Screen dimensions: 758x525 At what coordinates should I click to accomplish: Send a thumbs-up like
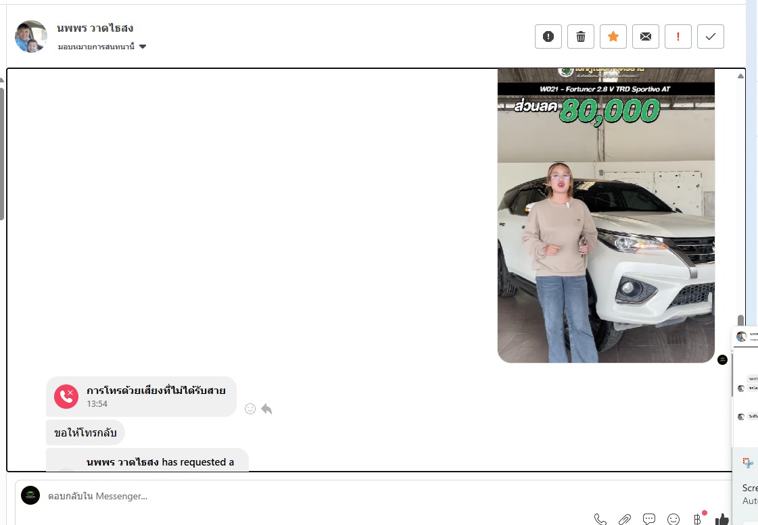click(x=722, y=519)
